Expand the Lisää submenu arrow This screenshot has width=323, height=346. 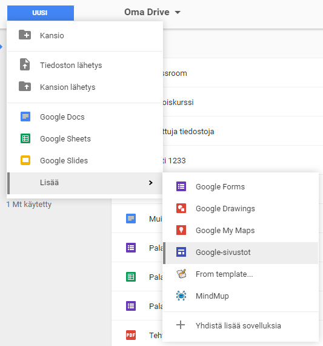point(151,183)
